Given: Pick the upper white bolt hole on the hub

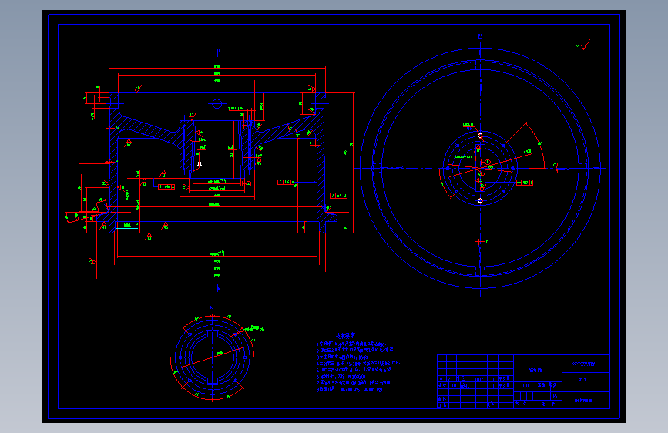Looking at the screenshot, I should [480, 136].
